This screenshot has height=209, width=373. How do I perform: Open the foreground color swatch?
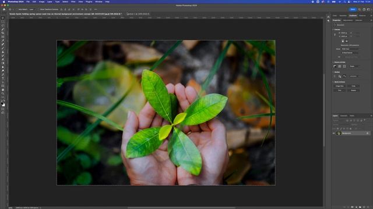2,103
